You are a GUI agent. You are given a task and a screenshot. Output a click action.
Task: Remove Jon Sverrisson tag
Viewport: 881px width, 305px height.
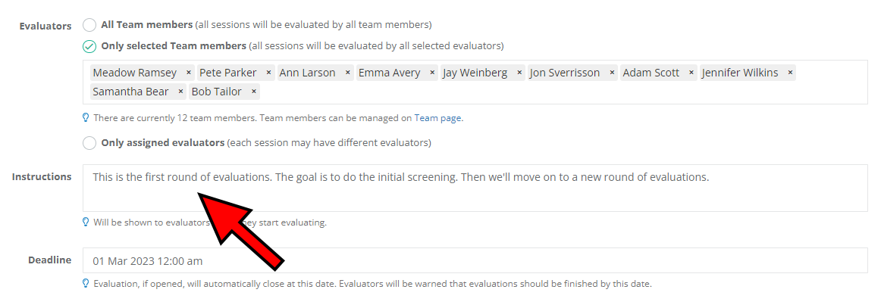coord(612,73)
